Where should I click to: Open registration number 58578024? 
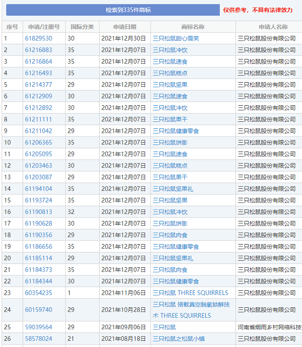point(39,339)
